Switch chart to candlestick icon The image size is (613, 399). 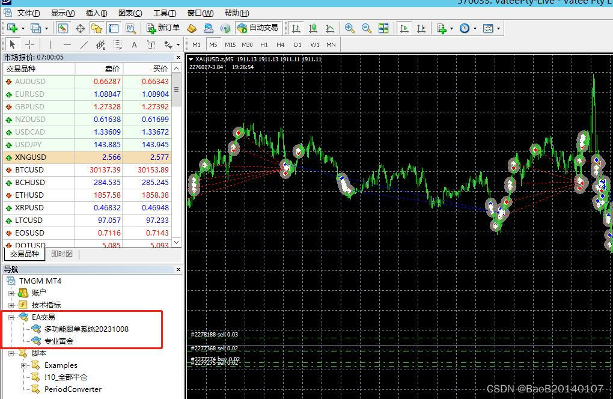tap(313, 28)
